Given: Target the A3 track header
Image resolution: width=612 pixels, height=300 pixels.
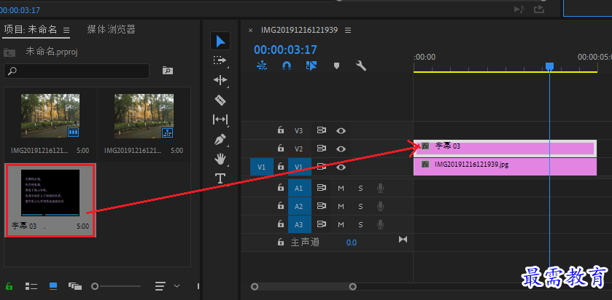Looking at the screenshot, I should click(x=299, y=224).
